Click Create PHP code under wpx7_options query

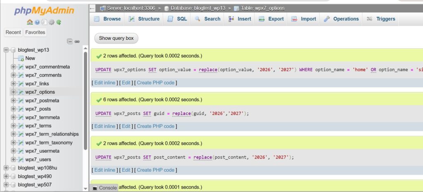point(156,83)
